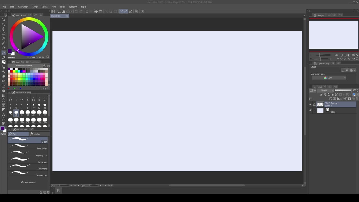The width and height of the screenshot is (359, 202).
Task: Click the zoom in plus icon in Navigator
Action: [x=345, y=55]
